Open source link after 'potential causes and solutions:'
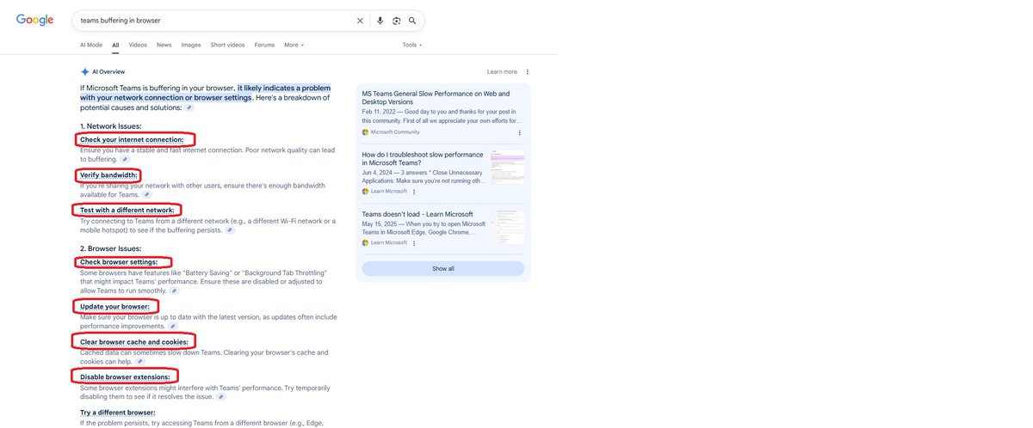This screenshot has width=1033, height=428. coord(189,108)
